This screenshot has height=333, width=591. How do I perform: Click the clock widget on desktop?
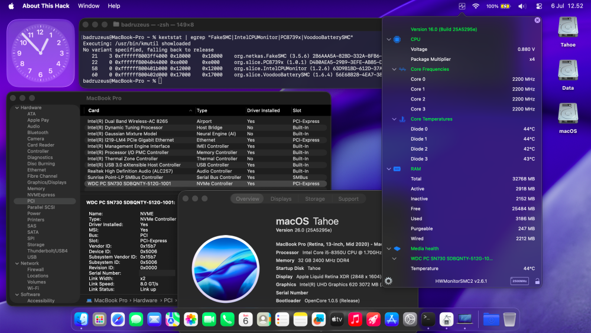[40, 53]
